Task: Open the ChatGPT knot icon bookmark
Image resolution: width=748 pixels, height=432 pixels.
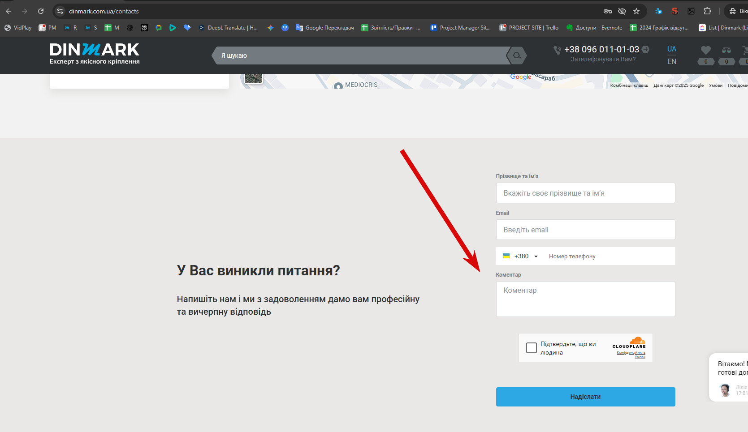Action: click(130, 28)
